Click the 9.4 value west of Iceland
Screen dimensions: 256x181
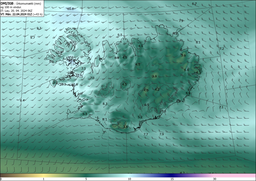[x=22, y=101]
